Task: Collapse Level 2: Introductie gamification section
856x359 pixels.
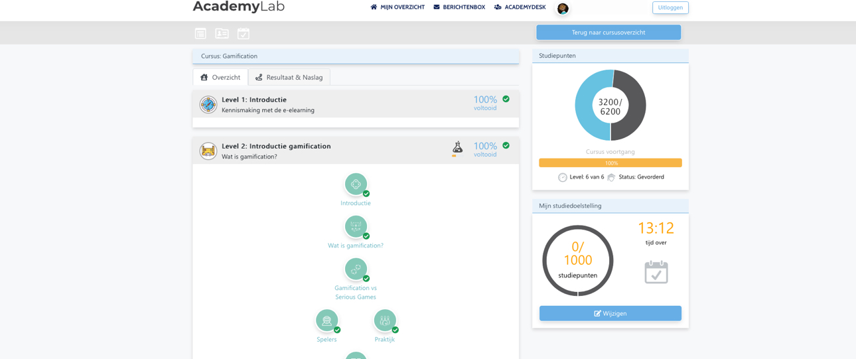Action: point(276,146)
